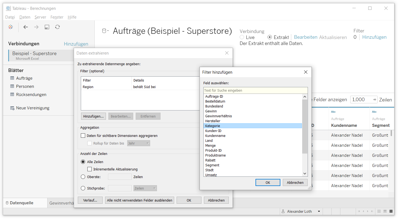398x219 pixels.
Task: Open the Daten menu
Action: click(x=25, y=17)
